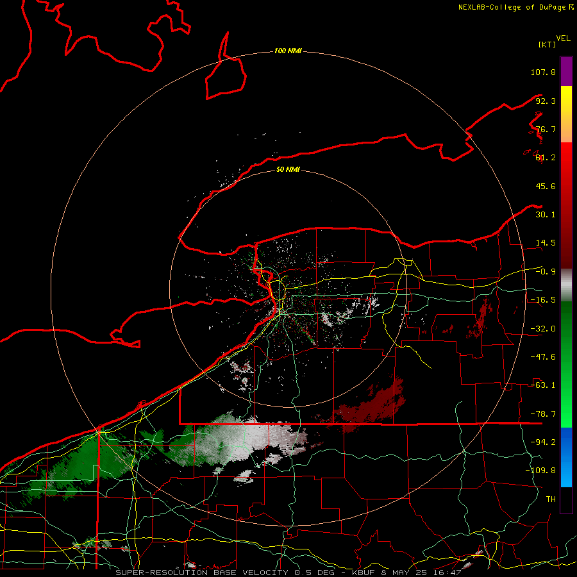577x577 pixels.
Task: Click the 107.8 velocity scale value
Action: pos(543,72)
